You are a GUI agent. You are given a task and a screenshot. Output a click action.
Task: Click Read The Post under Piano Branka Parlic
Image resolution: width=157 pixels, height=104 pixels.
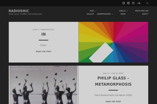[x=113, y=102]
